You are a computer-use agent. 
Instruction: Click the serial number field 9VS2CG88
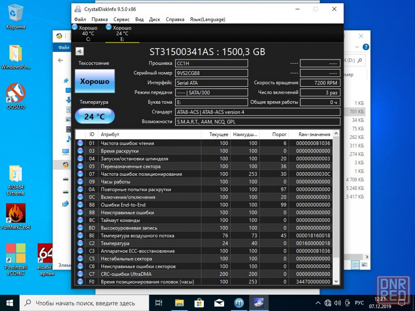coord(212,73)
